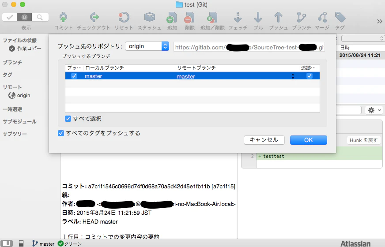Open the Stash (スタッシュ) toolbar icon

(x=149, y=18)
